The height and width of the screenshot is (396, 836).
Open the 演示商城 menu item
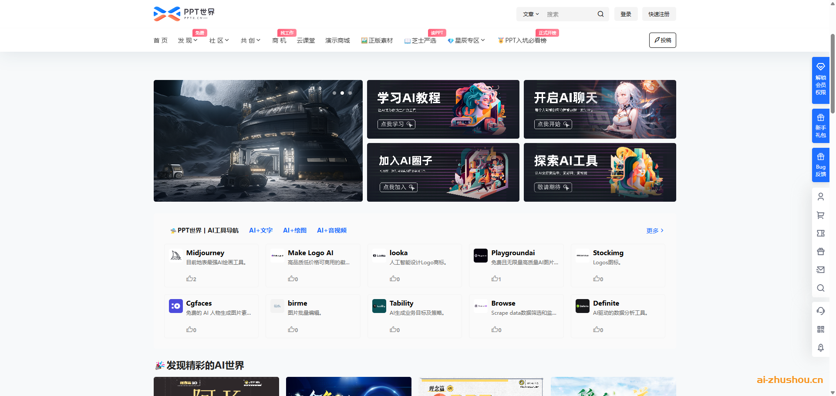click(x=337, y=40)
